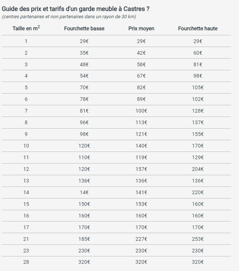This screenshot has height=271, width=239.
Task: Click the 'Prix moyen' column header
Action: point(141,28)
